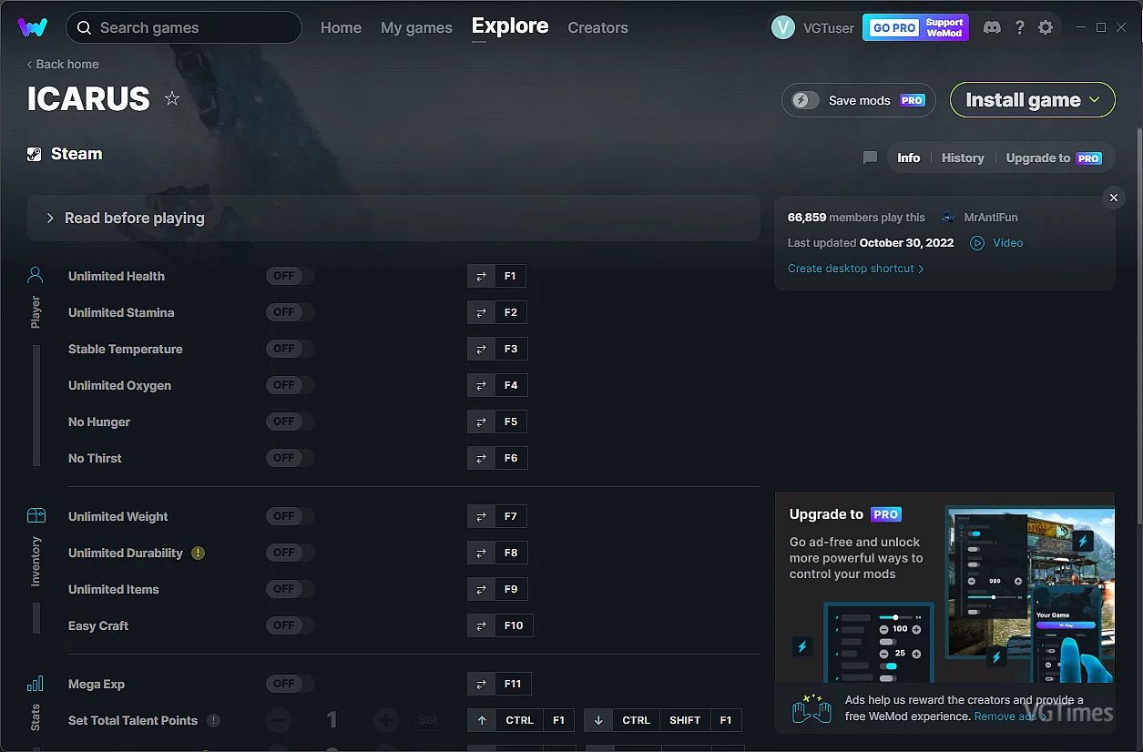Toggle Unlimited Stamina on
The width and height of the screenshot is (1143, 752).
(290, 312)
